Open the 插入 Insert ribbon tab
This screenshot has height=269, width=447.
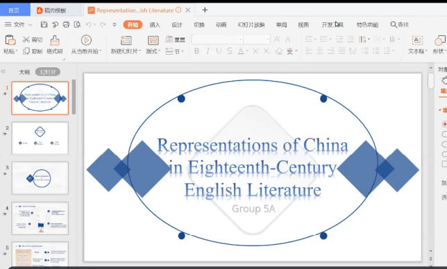(155, 25)
